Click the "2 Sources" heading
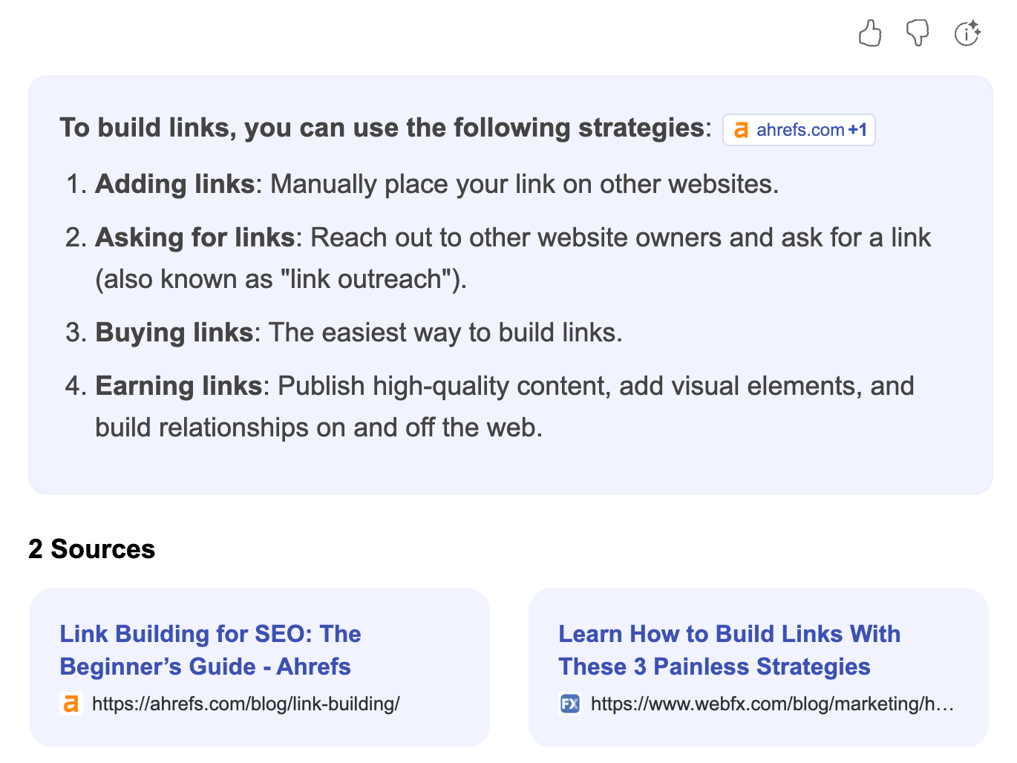The image size is (1017, 763). coord(92,549)
